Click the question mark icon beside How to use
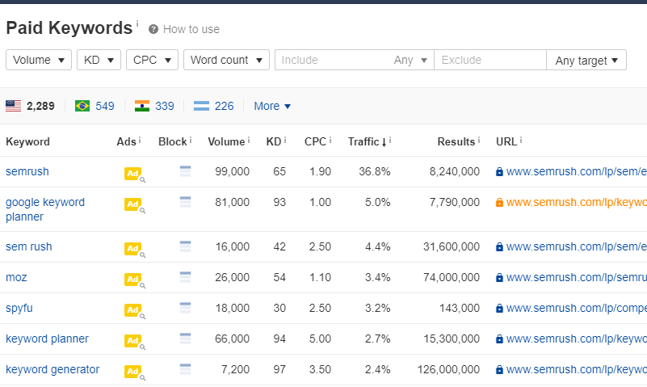 point(153,29)
